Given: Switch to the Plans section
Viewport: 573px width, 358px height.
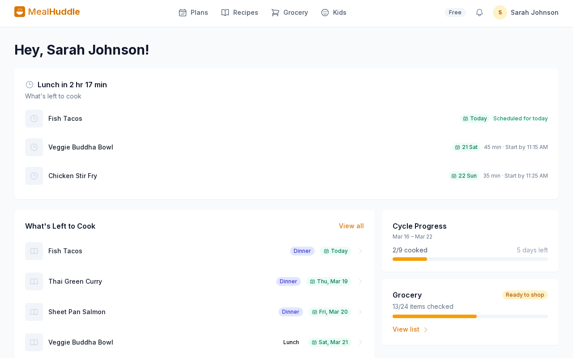Looking at the screenshot, I should pyautogui.click(x=193, y=13).
